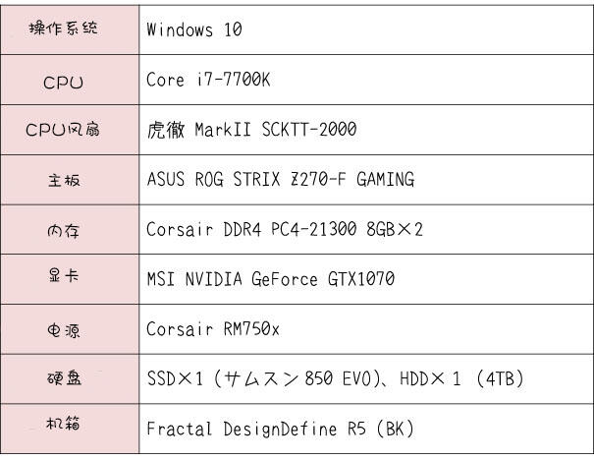Viewport: 594px width, 460px height.
Task: Click the CPU风扇 label cell
Action: pyautogui.click(x=70, y=130)
